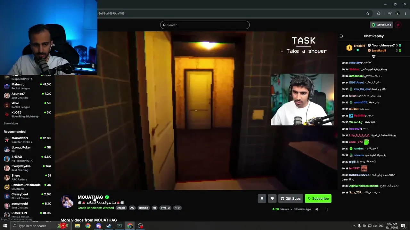Select the gaming tag
Image resolution: width=410 pixels, height=230 pixels.
143,208
